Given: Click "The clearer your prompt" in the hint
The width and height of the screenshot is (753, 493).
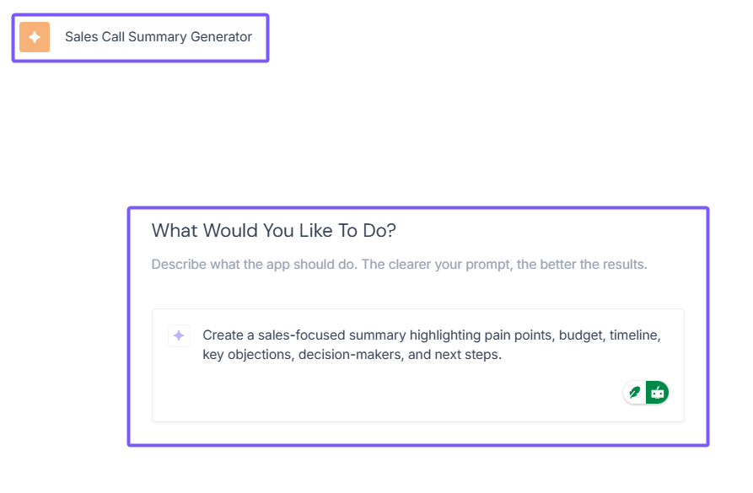Looking at the screenshot, I should 436,265.
